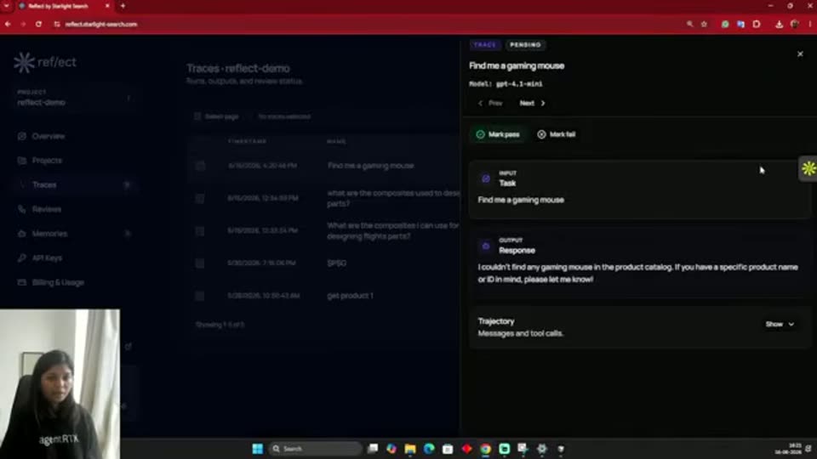This screenshot has width=817, height=459.
Task: Tick checkbox for the SPSG trace row
Action: [200, 263]
